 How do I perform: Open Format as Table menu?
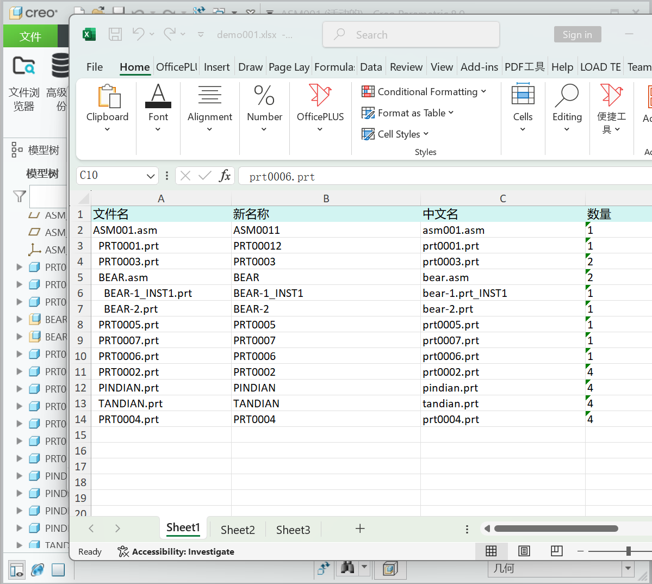pos(408,113)
